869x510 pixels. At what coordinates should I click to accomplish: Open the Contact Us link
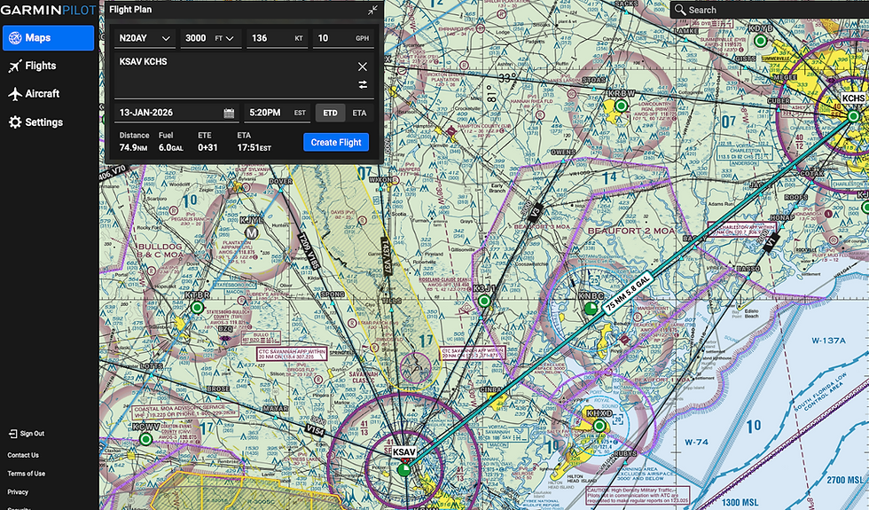[x=23, y=455]
